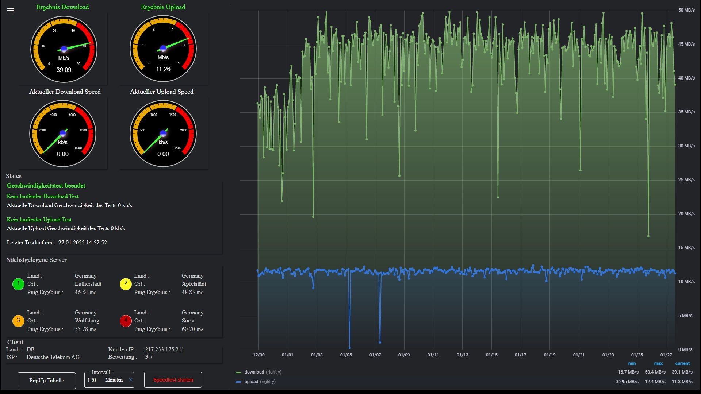Click the blue upload legend color swatch
The height and width of the screenshot is (394, 701).
pyautogui.click(x=238, y=382)
